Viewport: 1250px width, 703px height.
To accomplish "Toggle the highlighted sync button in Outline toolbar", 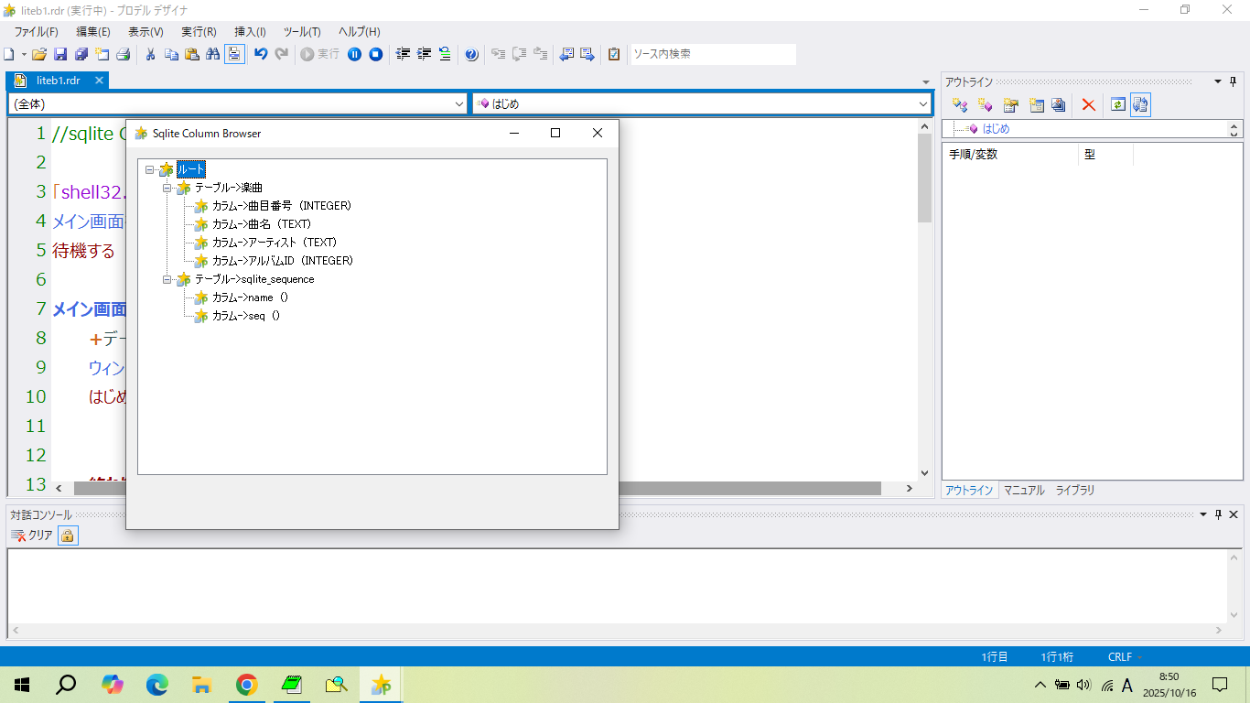I will pos(1140,105).
